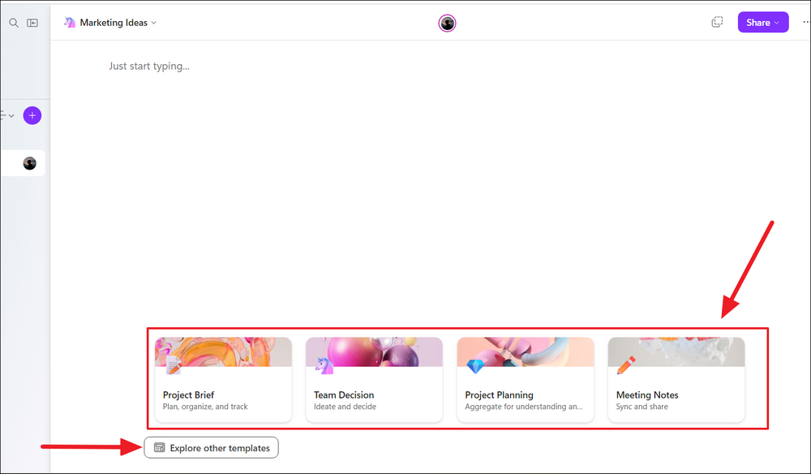Create a new document with the plus button
The image size is (811, 474).
coord(32,114)
